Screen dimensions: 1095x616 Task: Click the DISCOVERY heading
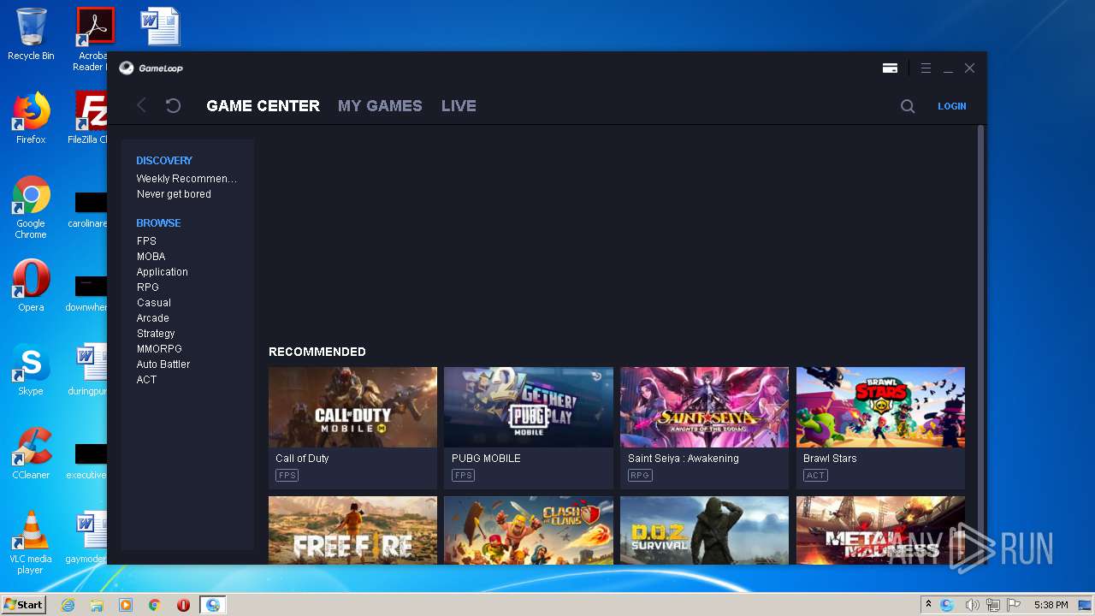[164, 160]
